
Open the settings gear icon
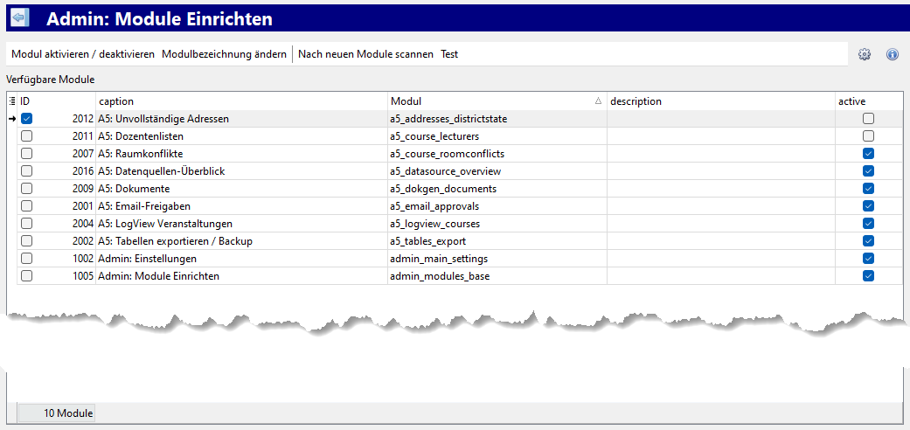865,54
